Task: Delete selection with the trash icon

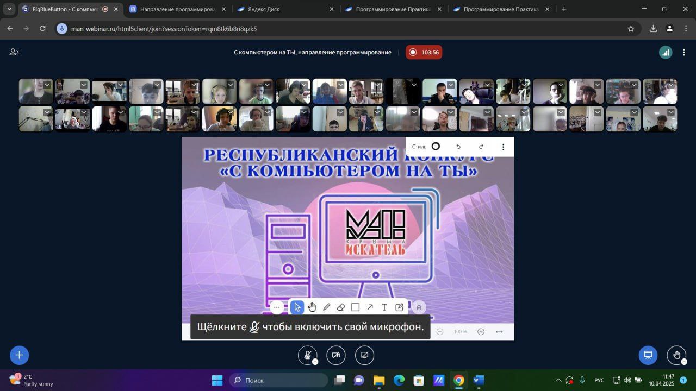Action: pos(419,307)
